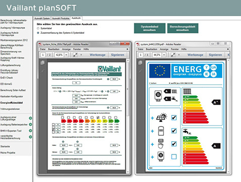This screenshot has height=182, width=241.
Task: Open Werkzeuge pane in system_fiche PDF window
Action: pos(97,55)
